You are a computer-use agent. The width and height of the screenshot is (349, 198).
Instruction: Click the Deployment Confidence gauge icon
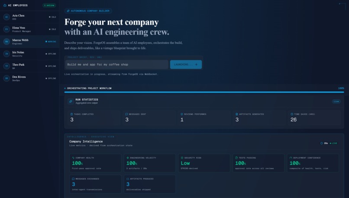(291, 158)
